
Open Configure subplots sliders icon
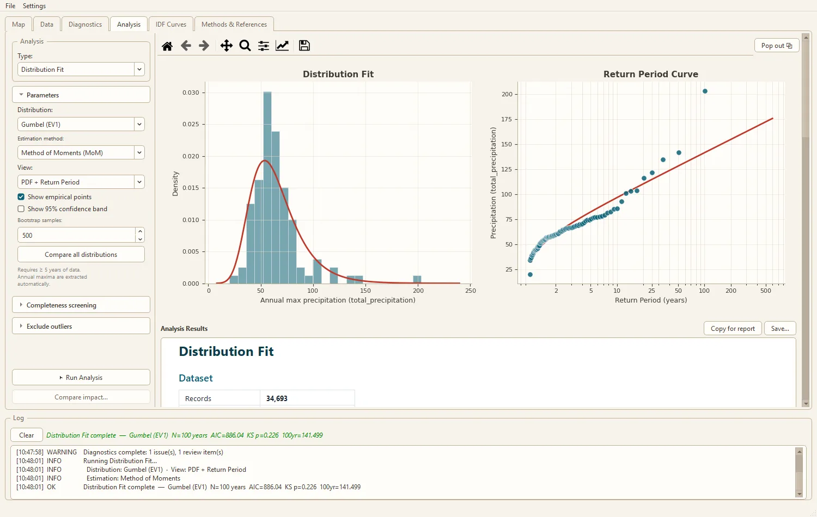point(264,46)
